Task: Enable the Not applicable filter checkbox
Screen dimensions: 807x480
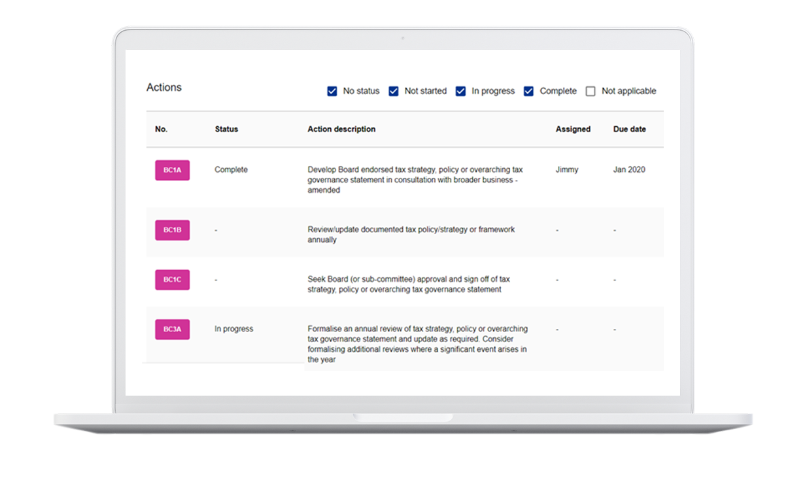Action: tap(591, 92)
